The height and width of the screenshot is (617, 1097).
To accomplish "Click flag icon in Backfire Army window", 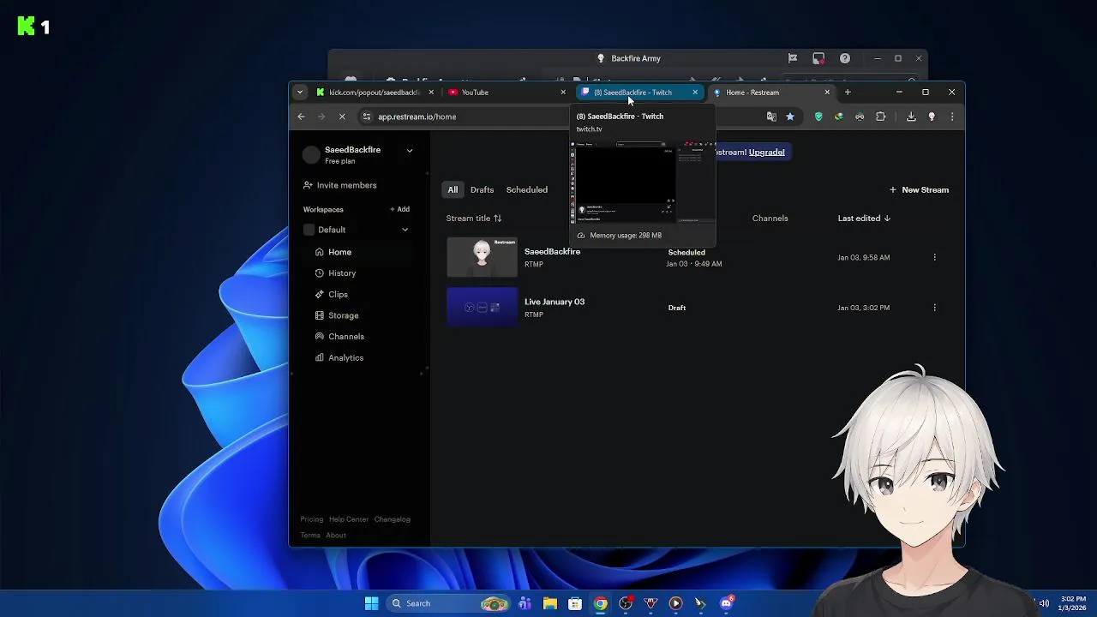I will click(x=793, y=58).
